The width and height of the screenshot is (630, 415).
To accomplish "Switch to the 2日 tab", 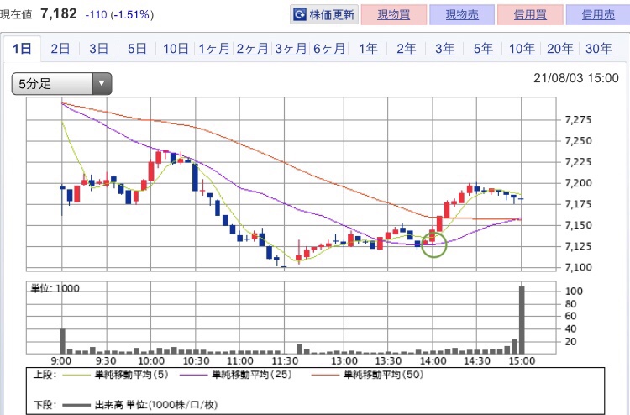I will tap(60, 49).
